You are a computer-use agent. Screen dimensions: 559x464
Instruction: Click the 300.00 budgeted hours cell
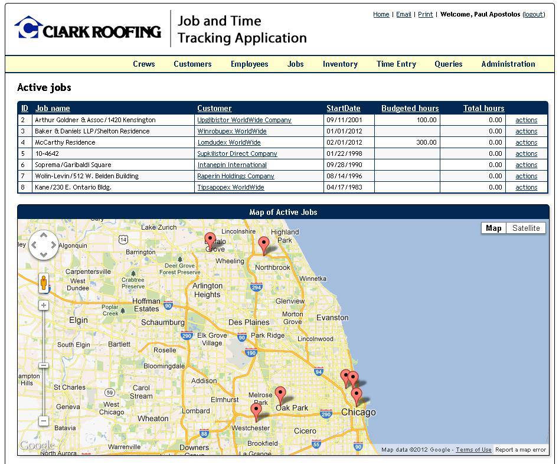[x=407, y=142]
